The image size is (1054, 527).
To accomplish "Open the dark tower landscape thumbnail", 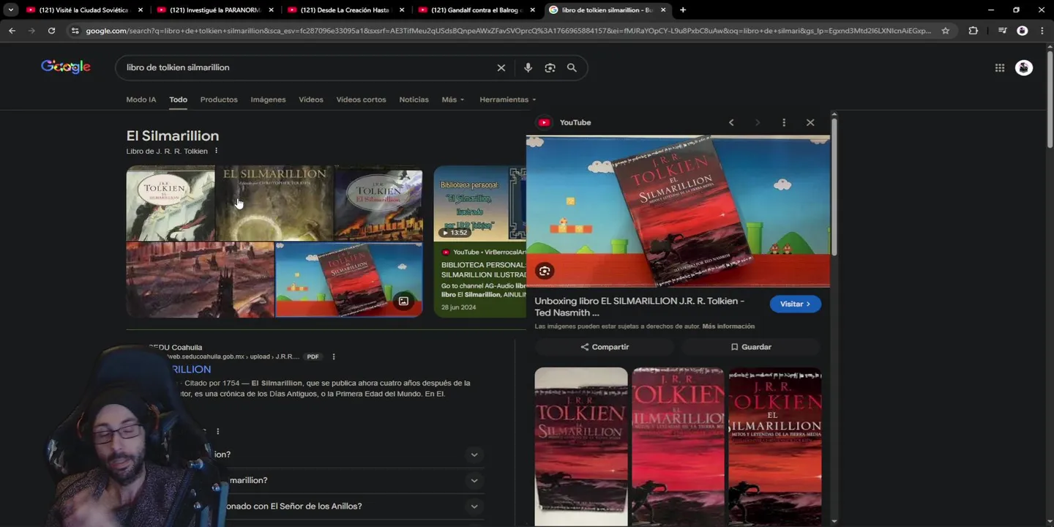I will pos(200,280).
